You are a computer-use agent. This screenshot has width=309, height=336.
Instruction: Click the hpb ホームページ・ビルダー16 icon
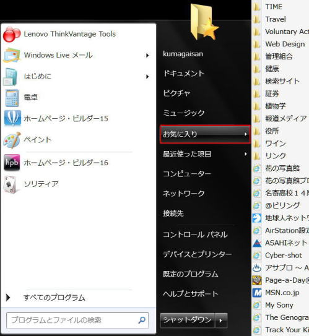click(x=12, y=162)
